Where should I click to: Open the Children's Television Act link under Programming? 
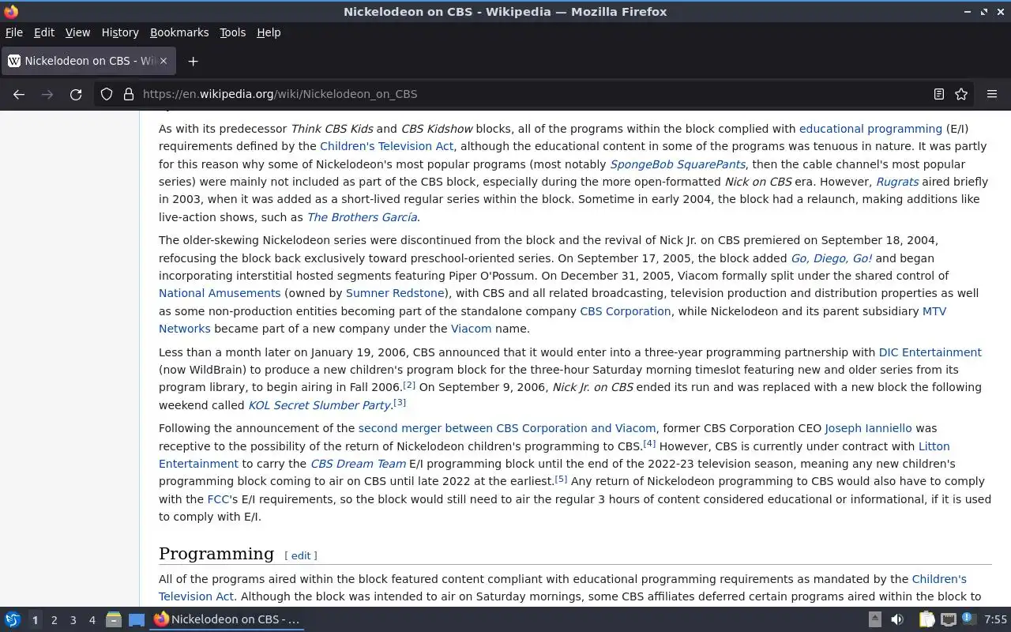[x=939, y=579]
